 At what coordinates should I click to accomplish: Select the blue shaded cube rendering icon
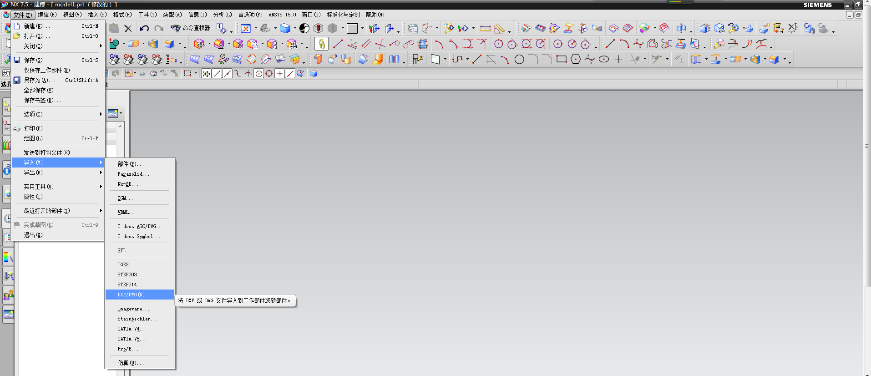point(285,29)
